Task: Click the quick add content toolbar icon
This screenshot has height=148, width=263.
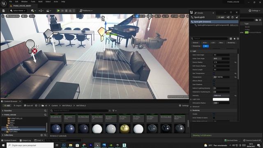Action: [x=33, y=11]
